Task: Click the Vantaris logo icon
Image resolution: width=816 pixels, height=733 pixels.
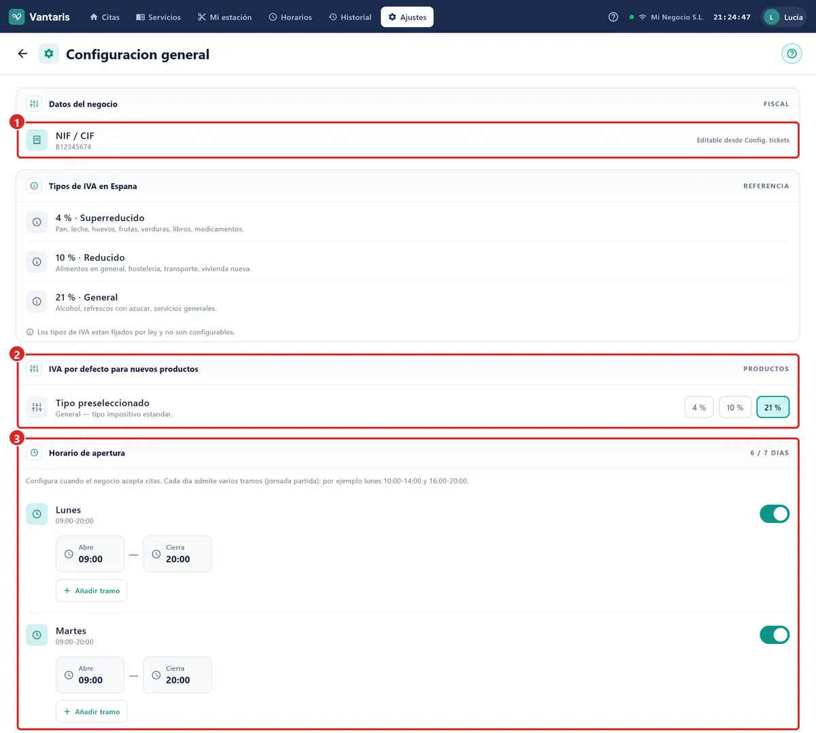Action: coord(17,17)
